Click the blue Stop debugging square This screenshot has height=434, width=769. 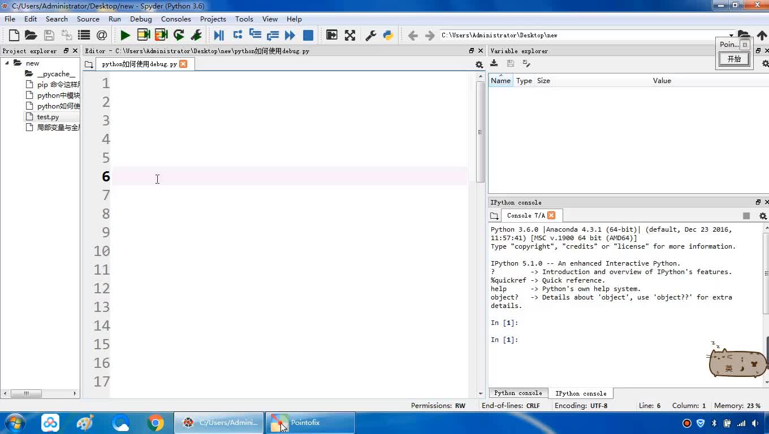[308, 35]
